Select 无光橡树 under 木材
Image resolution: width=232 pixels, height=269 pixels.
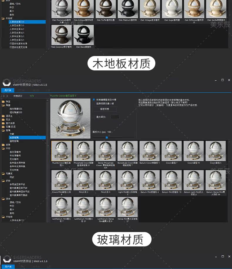14,159
